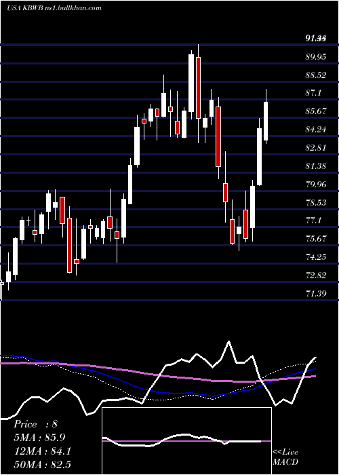This screenshot has width=339, height=475.
Task: Click the '<<Live MACD' label
Action: click(285, 457)
